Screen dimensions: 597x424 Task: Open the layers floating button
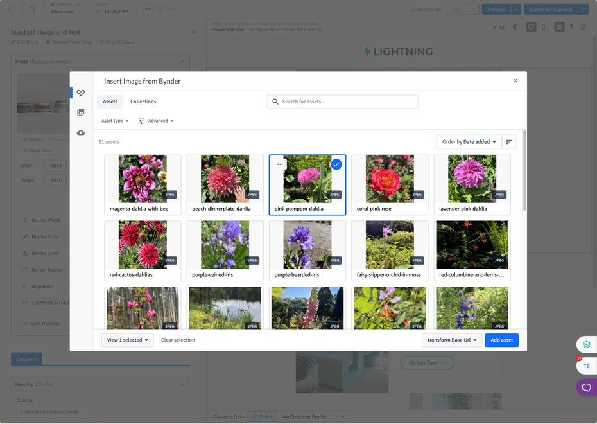tap(586, 344)
